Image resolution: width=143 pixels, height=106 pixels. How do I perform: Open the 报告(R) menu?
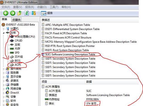30,7
